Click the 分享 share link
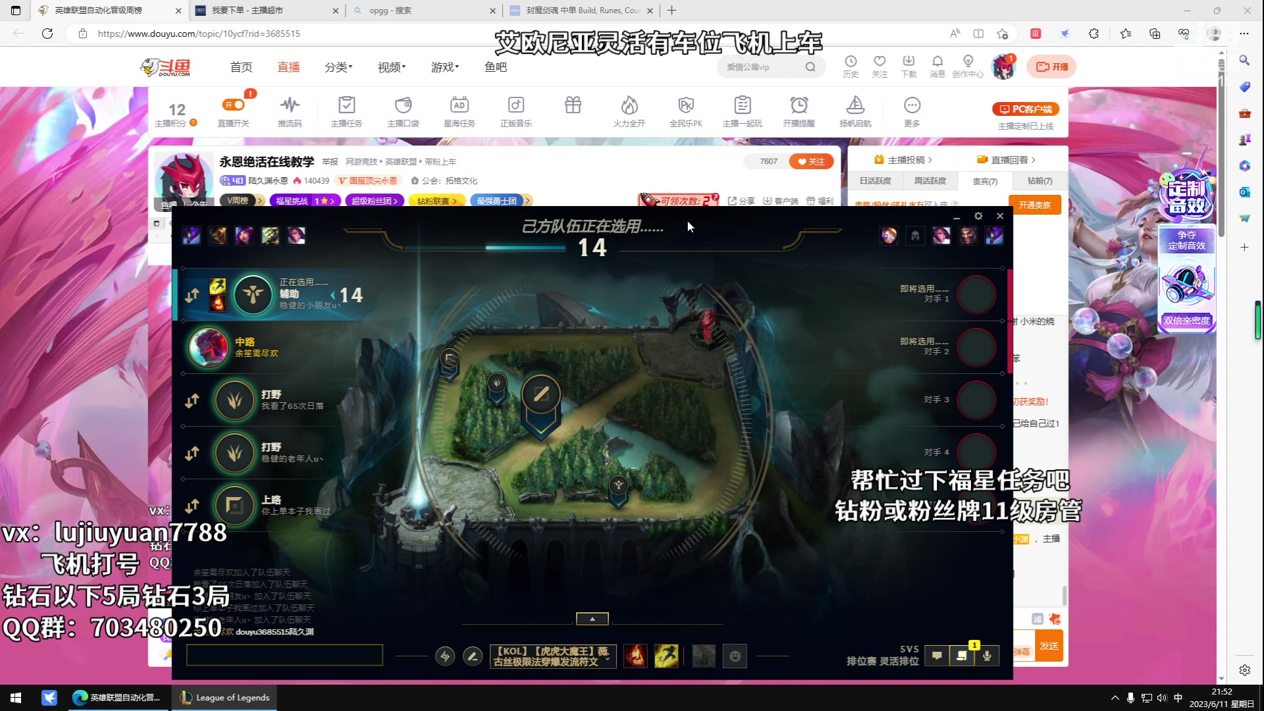The width and height of the screenshot is (1264, 711). pyautogui.click(x=741, y=201)
